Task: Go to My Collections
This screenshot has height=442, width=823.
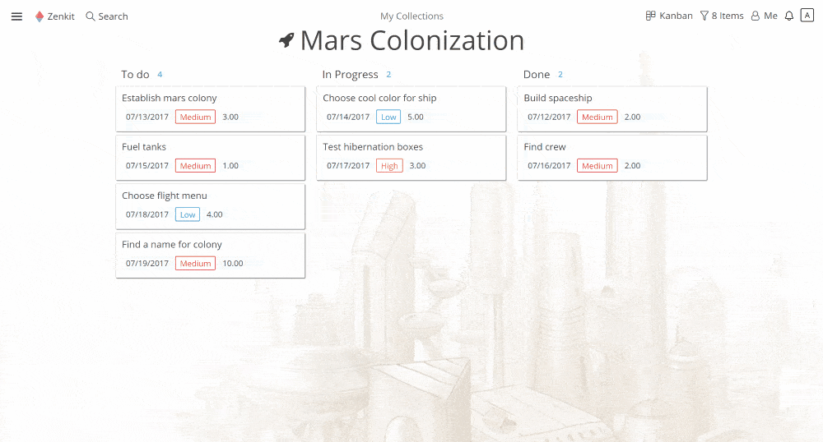Action: [x=411, y=16]
